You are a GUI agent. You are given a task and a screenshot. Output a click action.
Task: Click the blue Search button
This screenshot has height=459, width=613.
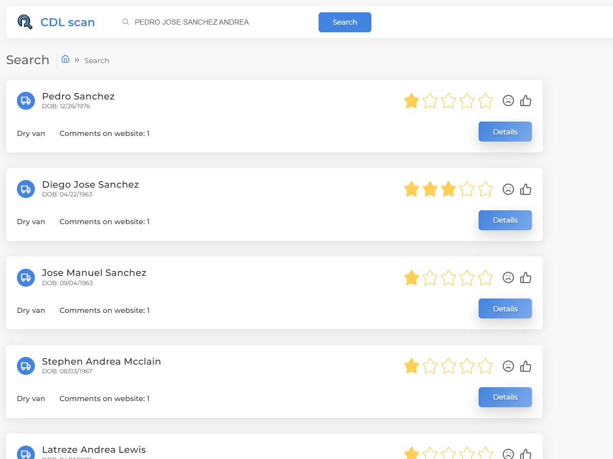coord(345,22)
